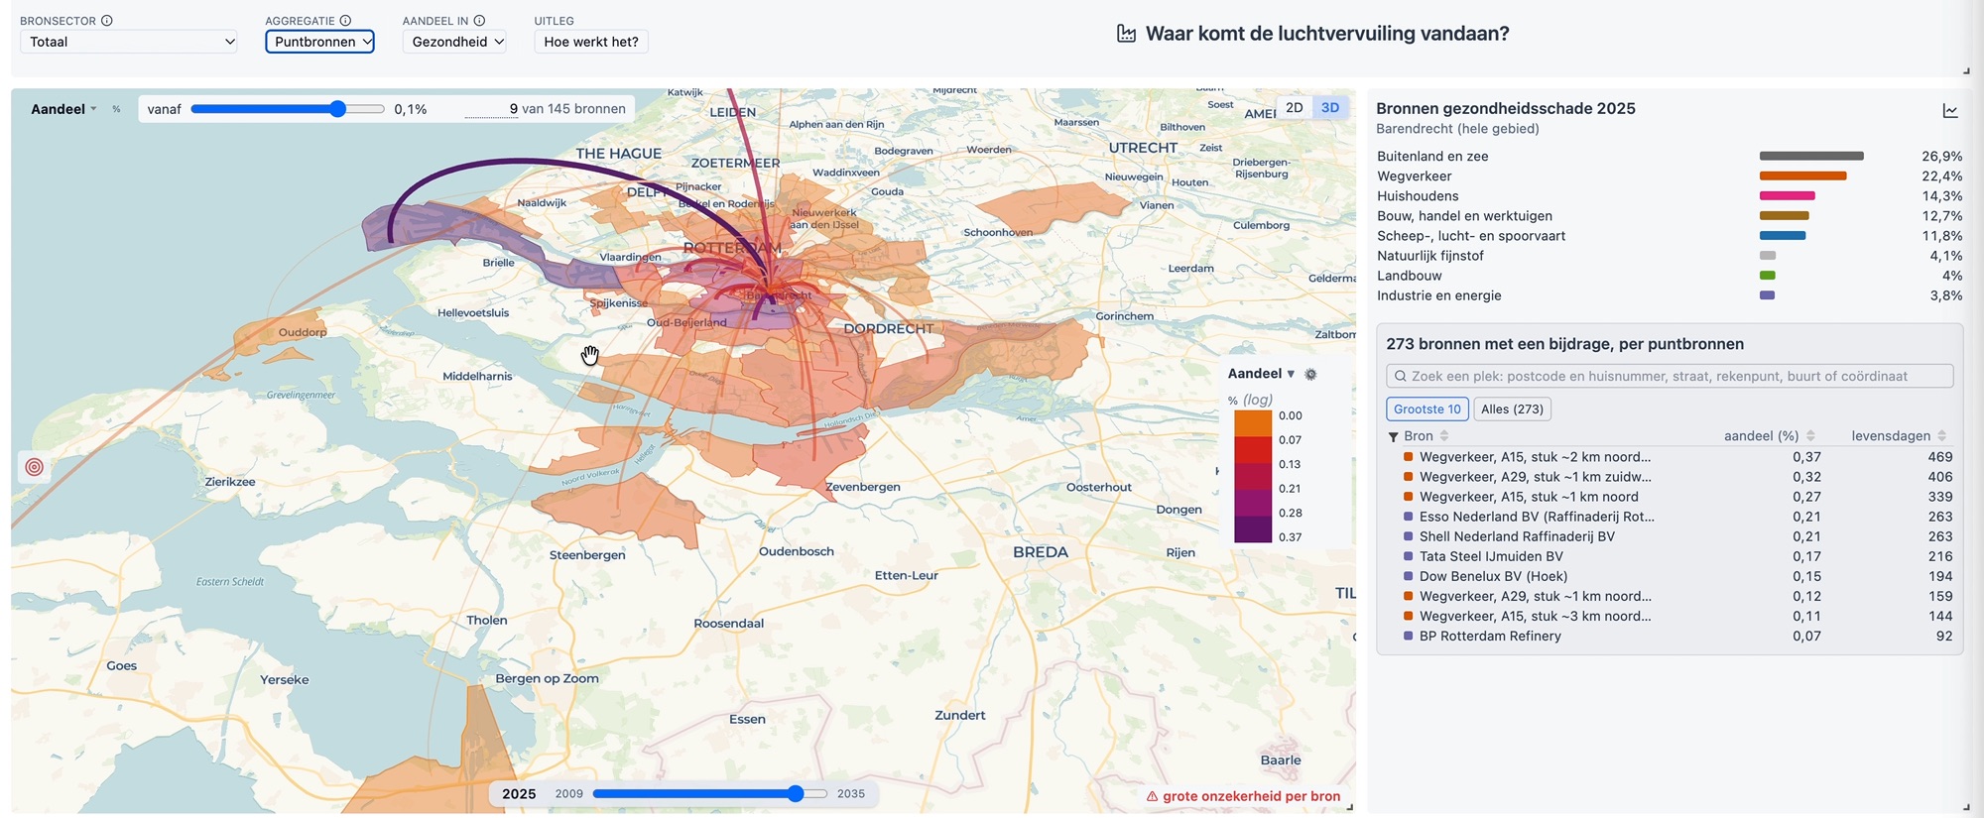
Task: Open the line chart icon in the sources panel
Action: [1950, 111]
